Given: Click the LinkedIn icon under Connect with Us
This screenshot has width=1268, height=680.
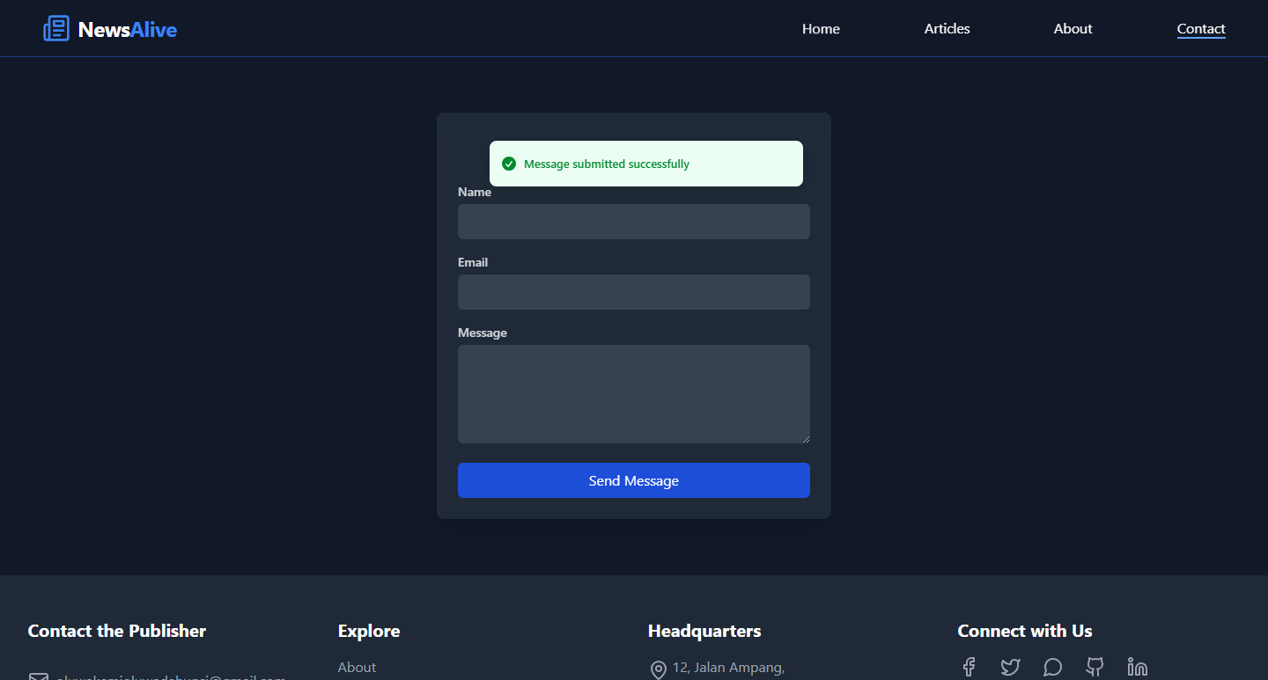Looking at the screenshot, I should pyautogui.click(x=1137, y=667).
